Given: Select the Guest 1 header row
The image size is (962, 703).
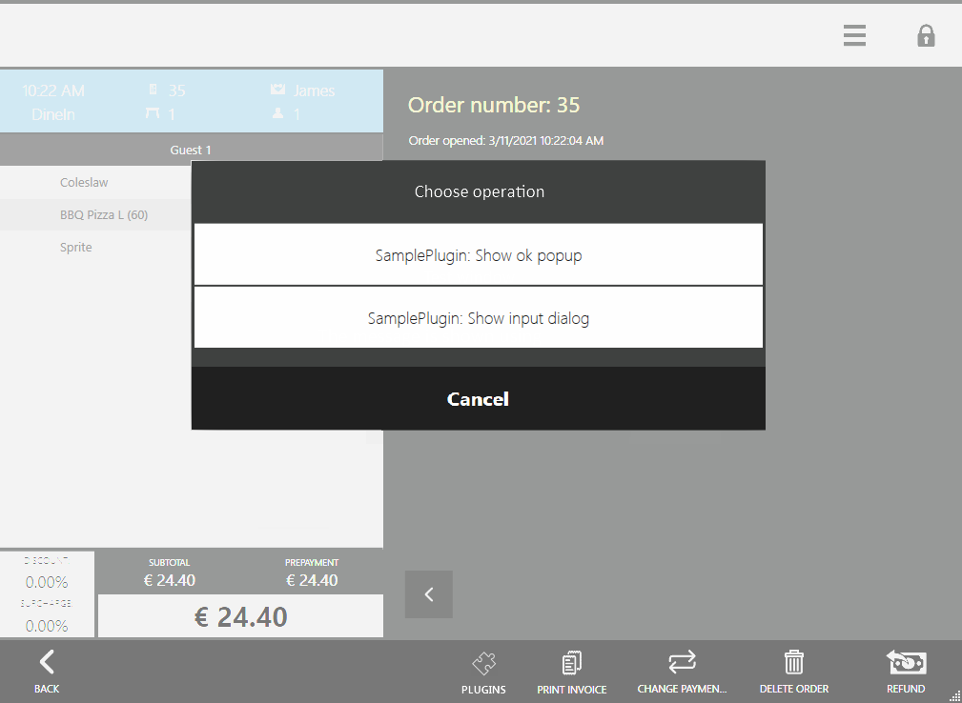Looking at the screenshot, I should coord(191,150).
